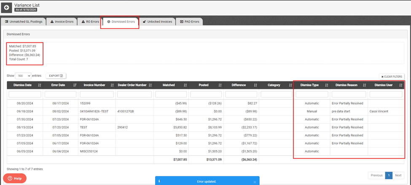Click the info icon in notification
Image resolution: width=411 pixels, height=185 pixels.
click(x=159, y=181)
